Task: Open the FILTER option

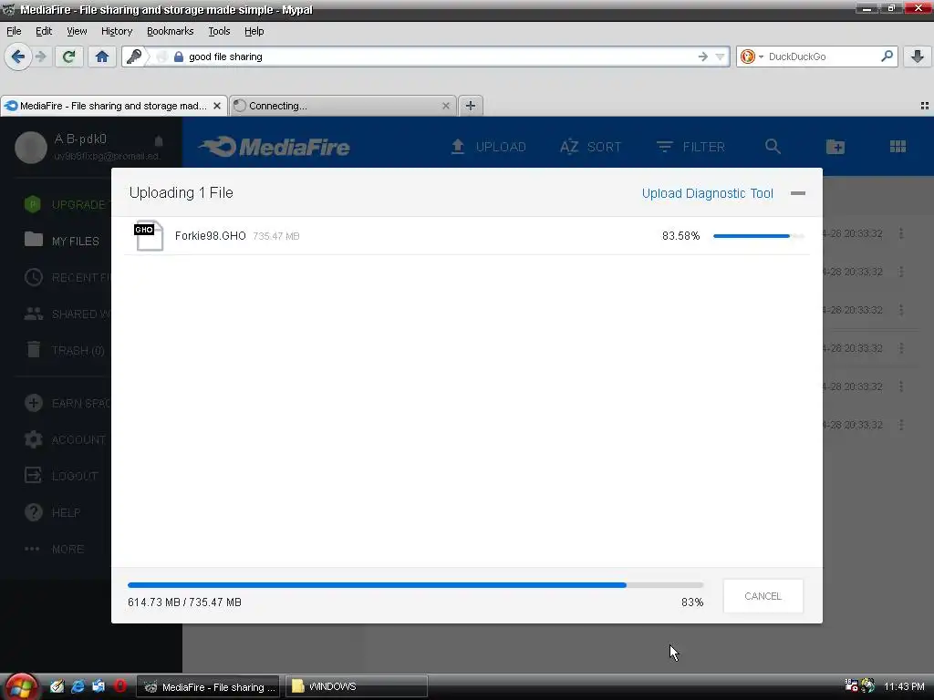Action: click(x=690, y=147)
